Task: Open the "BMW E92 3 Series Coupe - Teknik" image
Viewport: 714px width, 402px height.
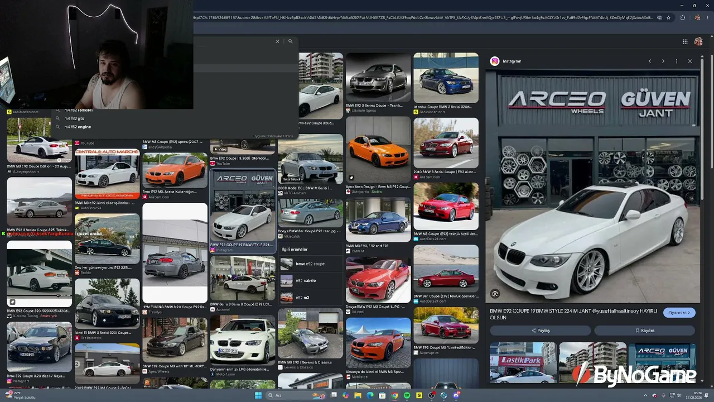Action: click(x=378, y=78)
